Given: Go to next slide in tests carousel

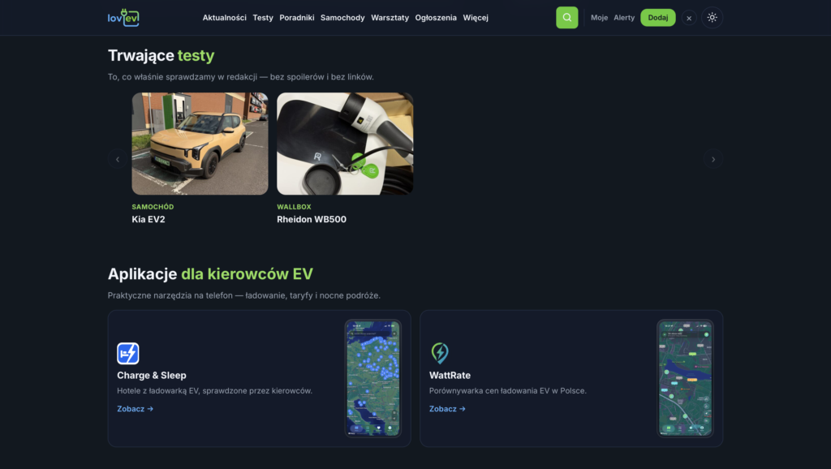Looking at the screenshot, I should [x=713, y=159].
